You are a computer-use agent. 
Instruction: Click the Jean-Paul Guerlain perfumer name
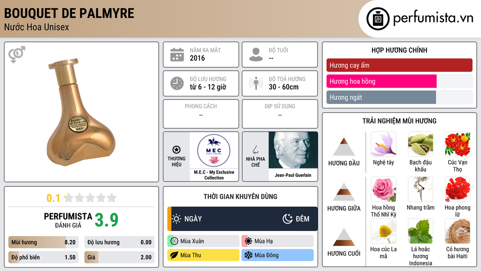(x=293, y=175)
